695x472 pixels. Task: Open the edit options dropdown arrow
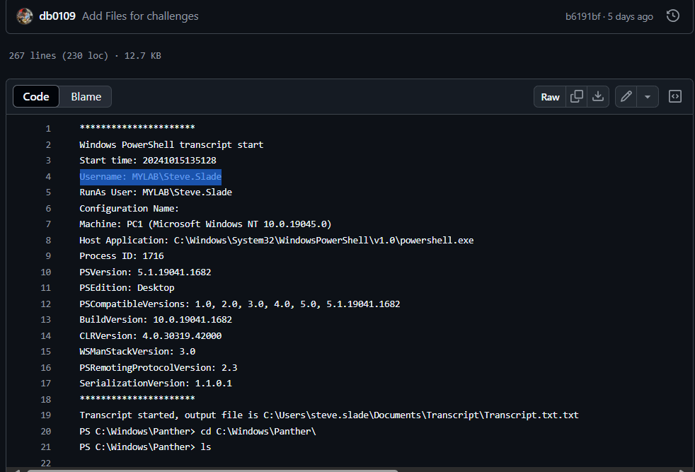tap(646, 96)
